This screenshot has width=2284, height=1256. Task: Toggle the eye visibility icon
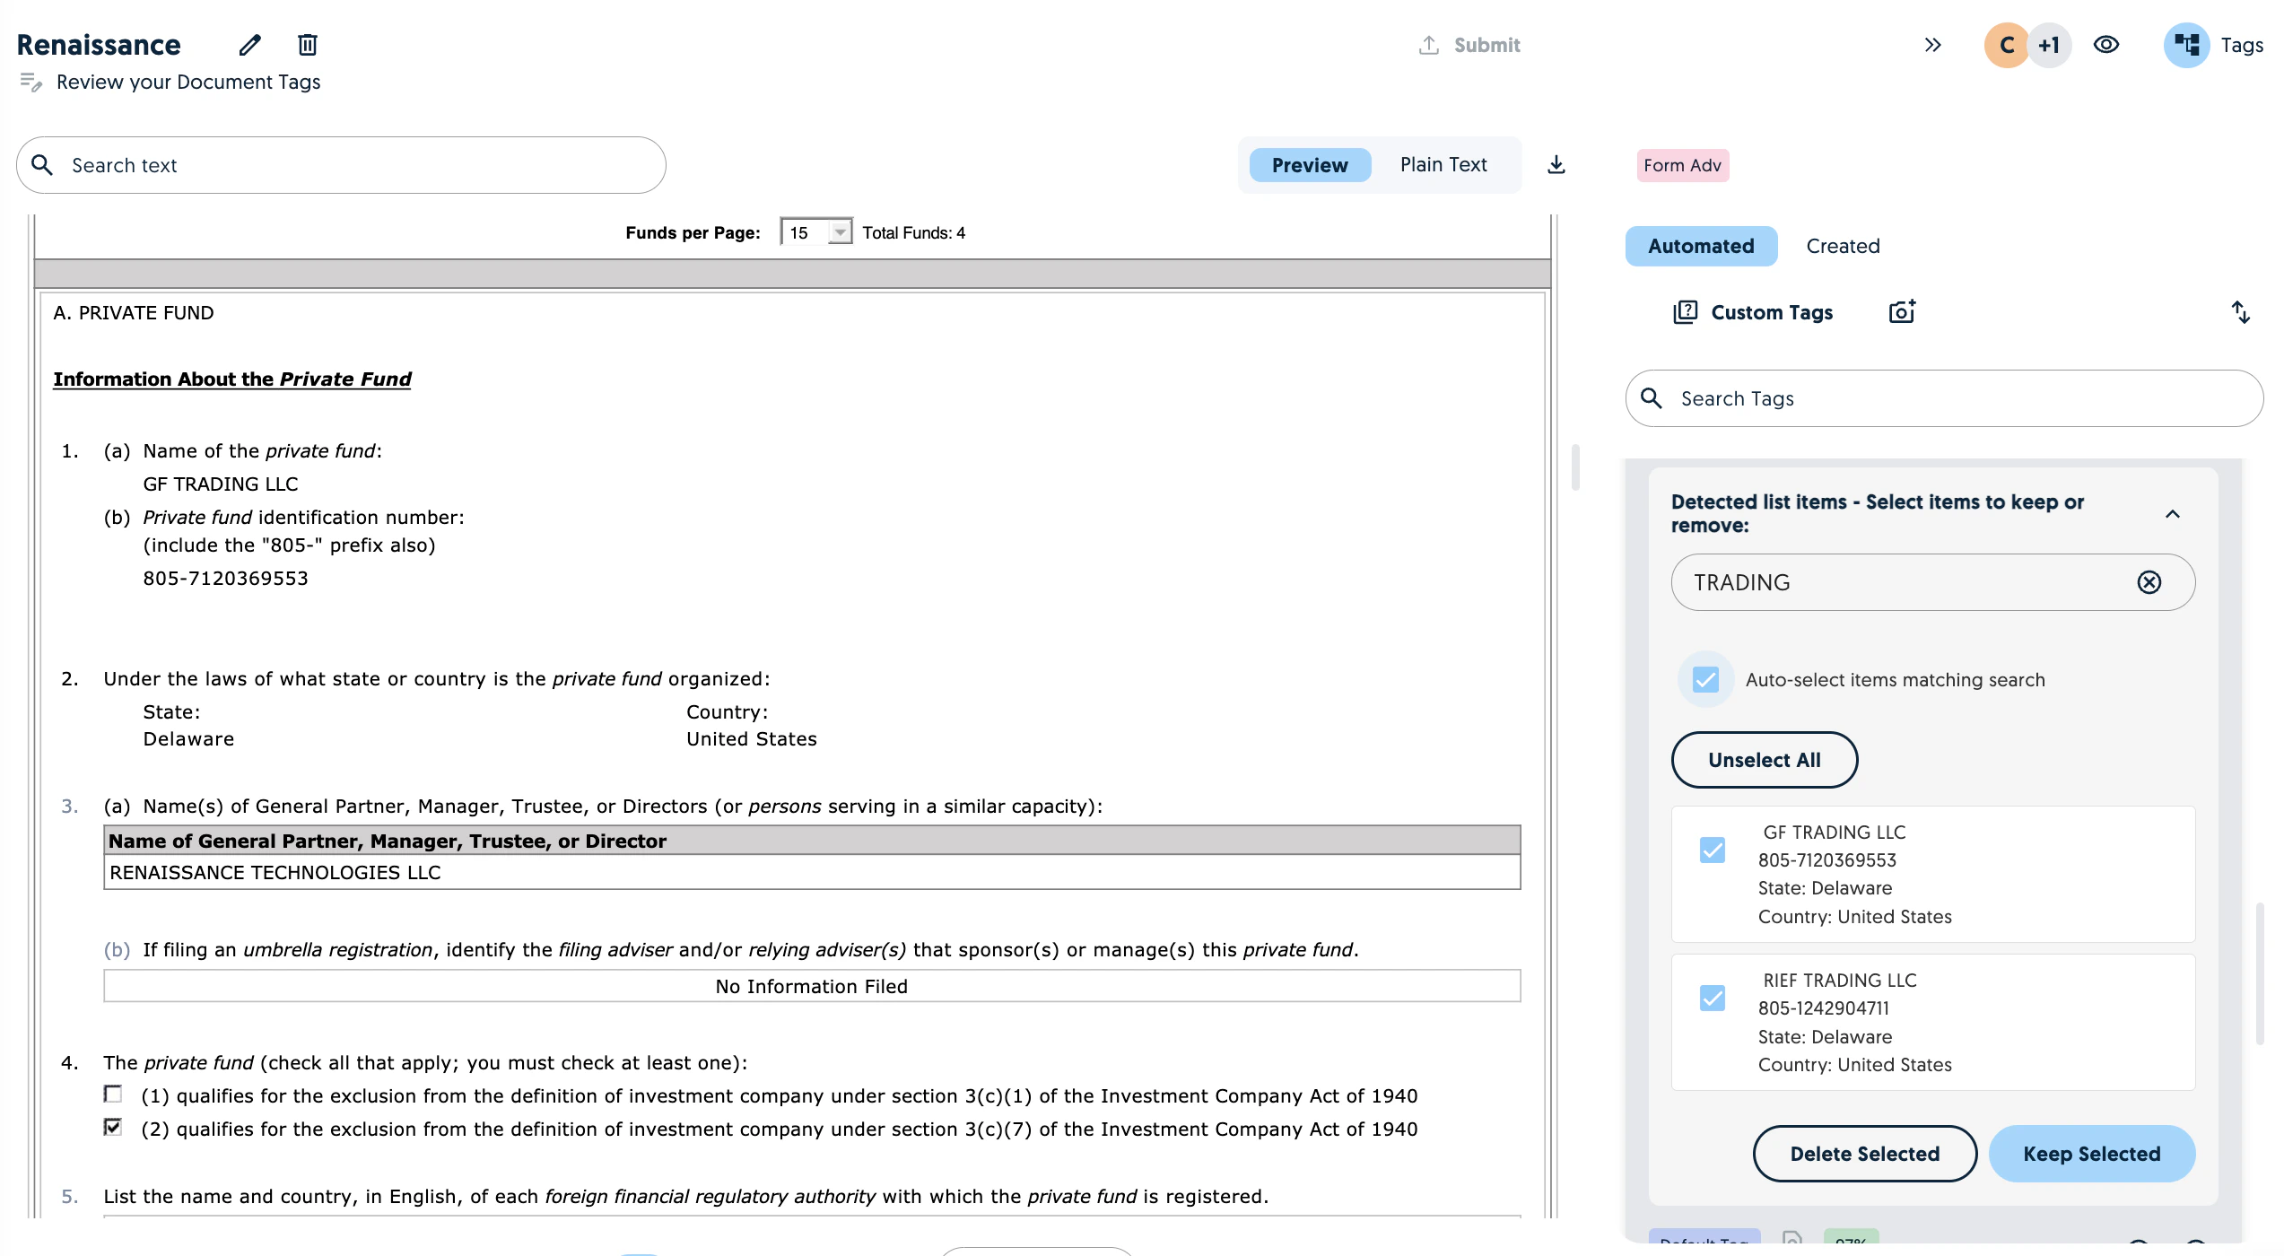[x=2106, y=45]
